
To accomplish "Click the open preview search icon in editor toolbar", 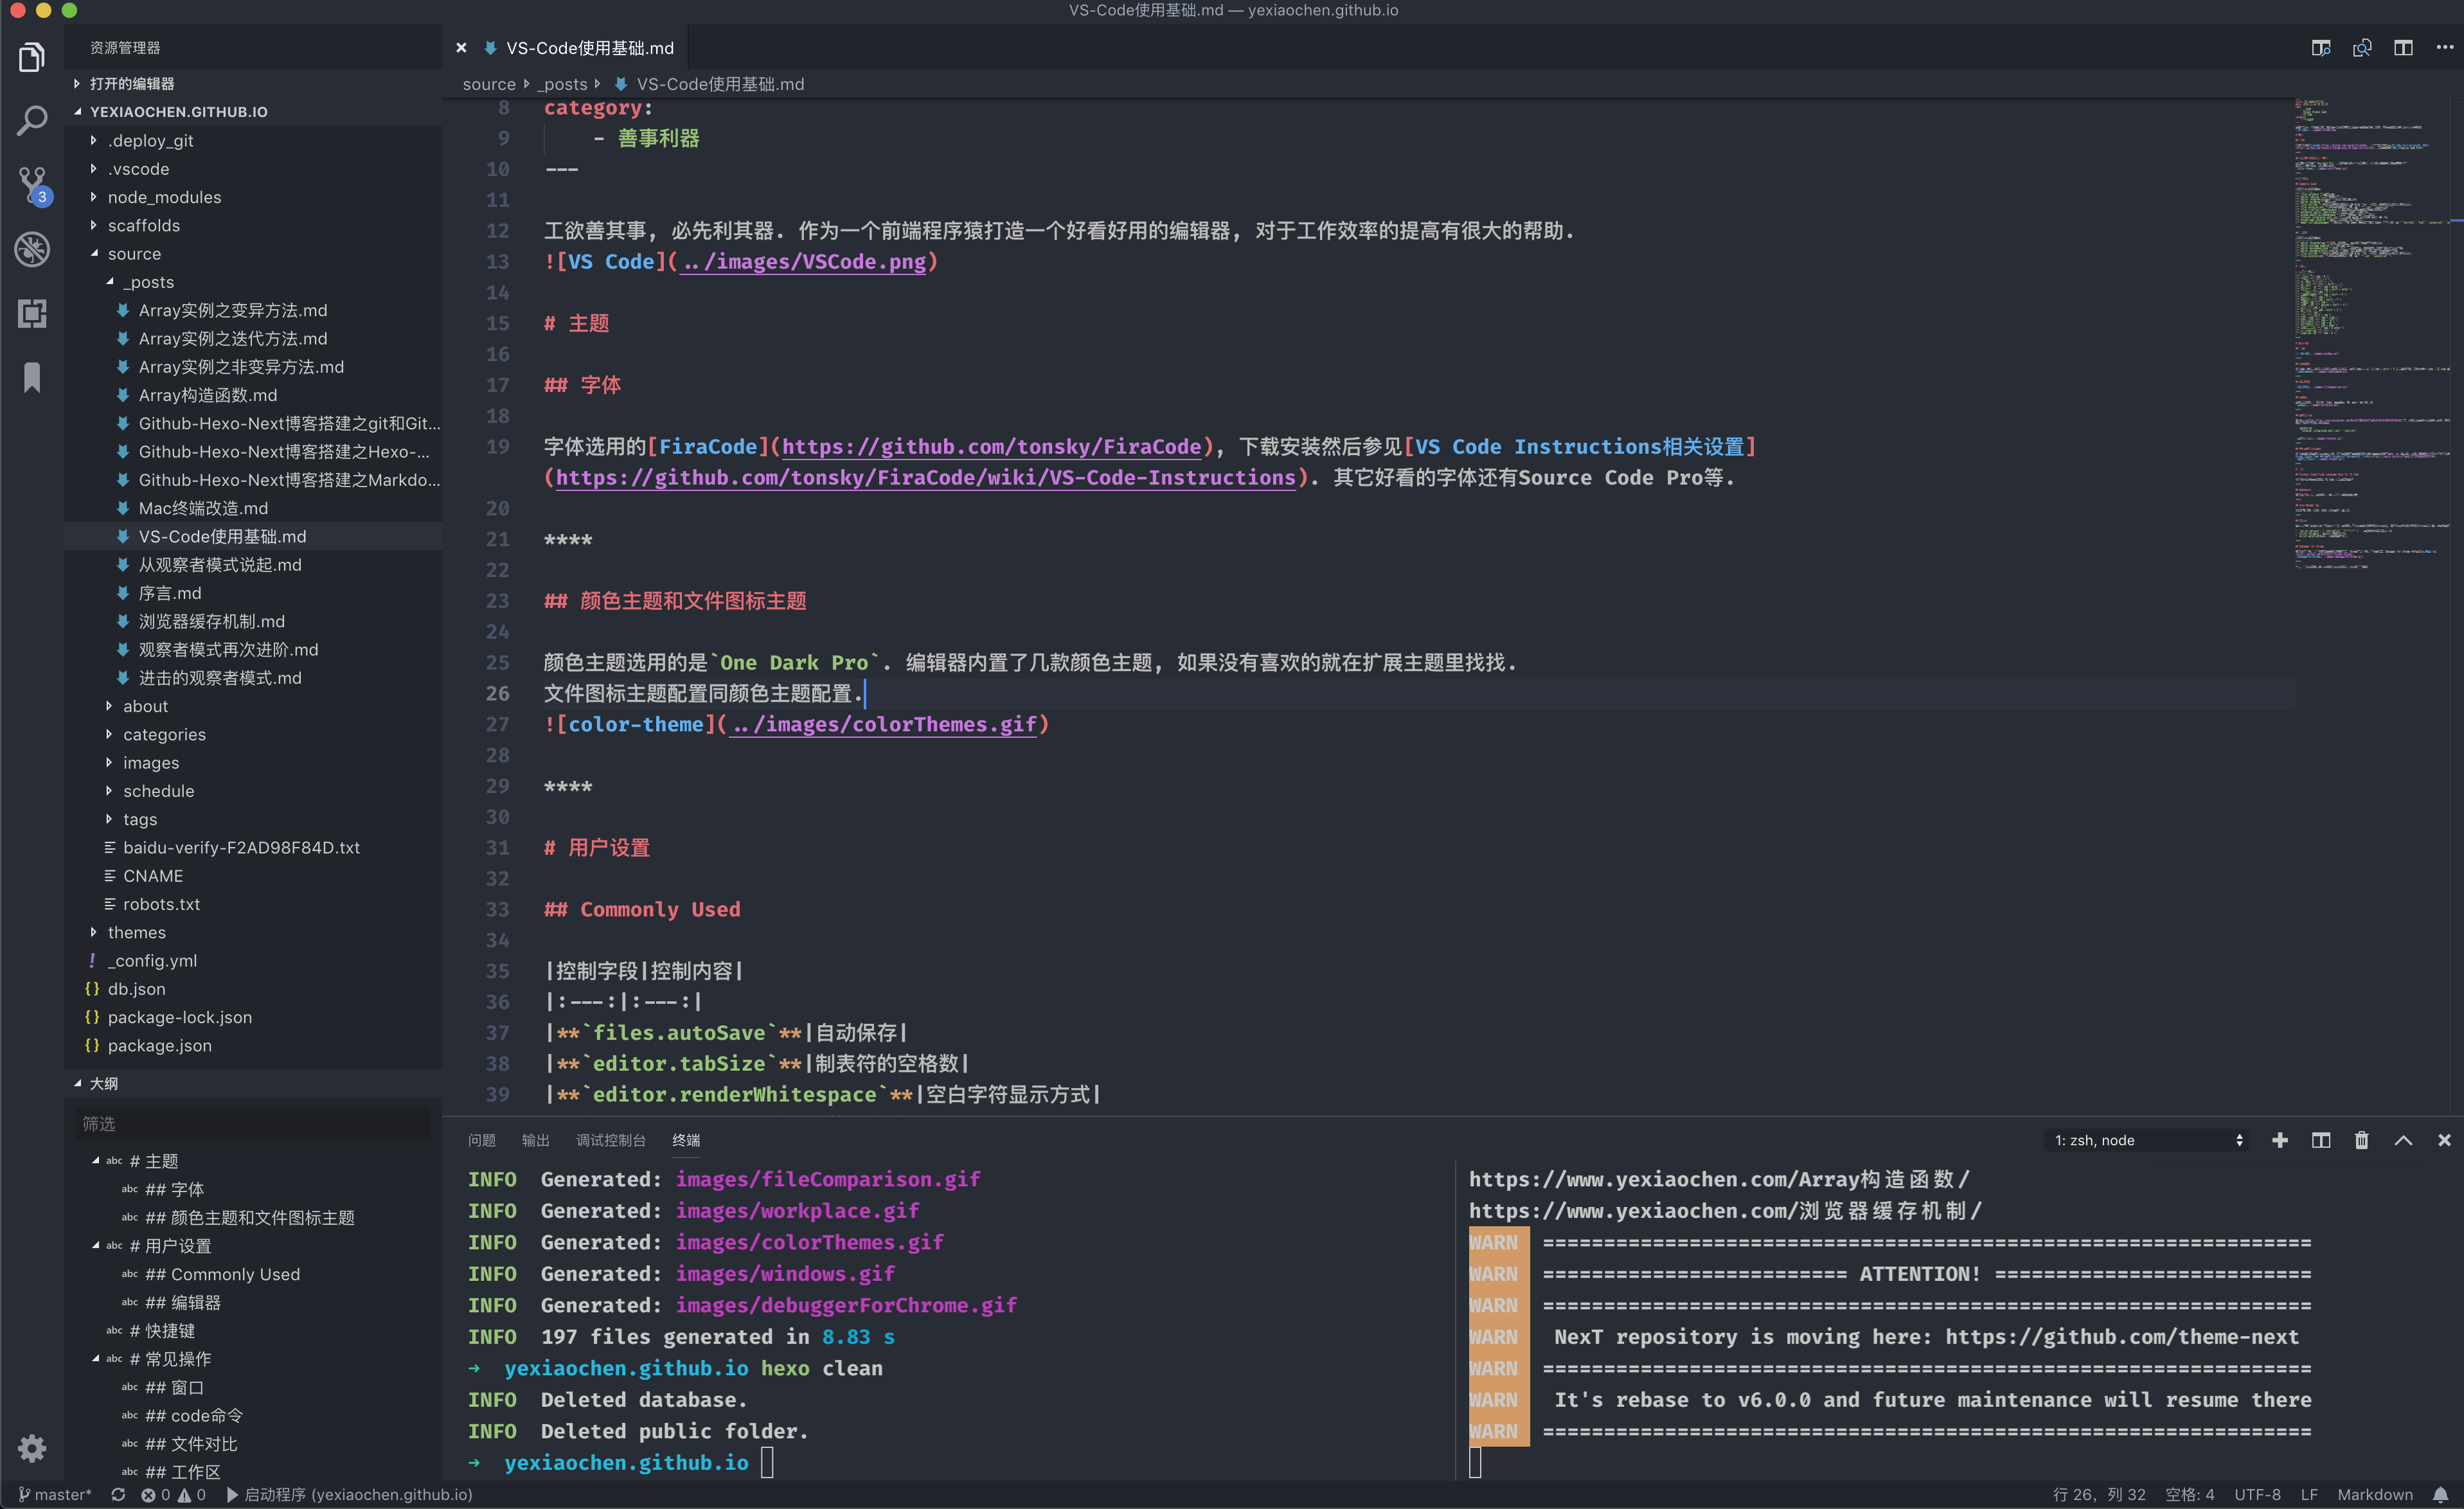I will [x=2362, y=48].
